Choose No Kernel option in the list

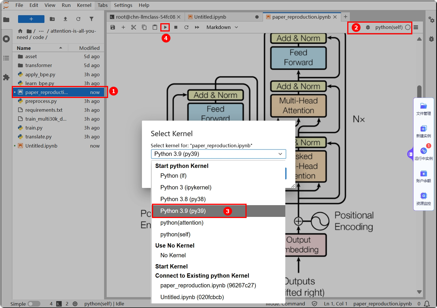(173, 255)
